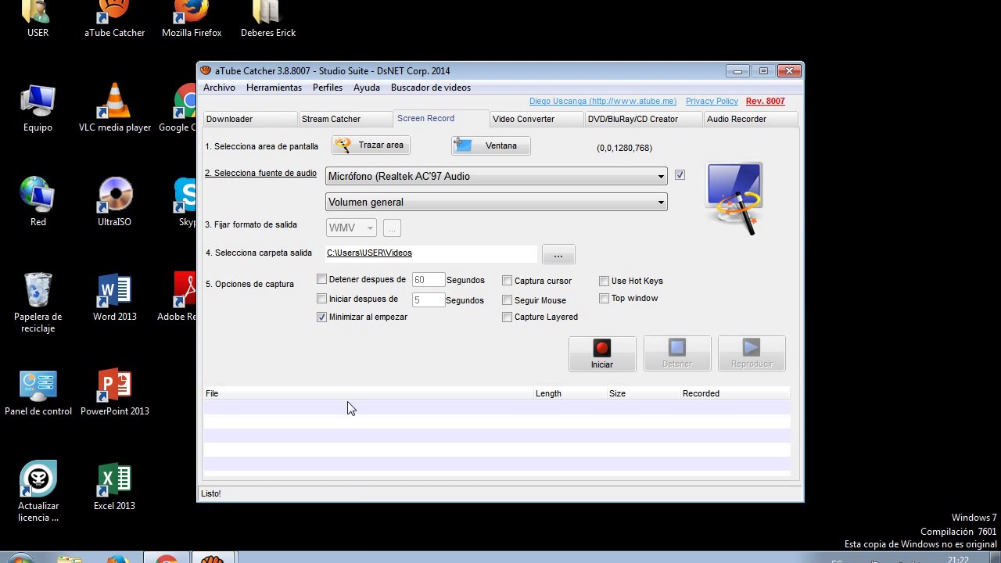Select the Screen Record tab
The width and height of the screenshot is (1001, 563).
[x=441, y=118]
